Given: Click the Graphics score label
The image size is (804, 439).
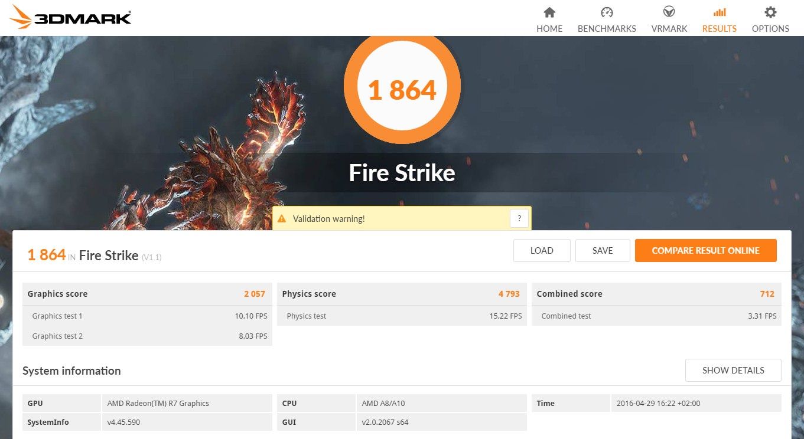Looking at the screenshot, I should [x=57, y=294].
